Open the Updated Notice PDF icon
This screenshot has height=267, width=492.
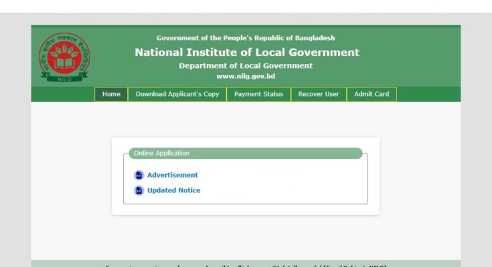tap(139, 190)
